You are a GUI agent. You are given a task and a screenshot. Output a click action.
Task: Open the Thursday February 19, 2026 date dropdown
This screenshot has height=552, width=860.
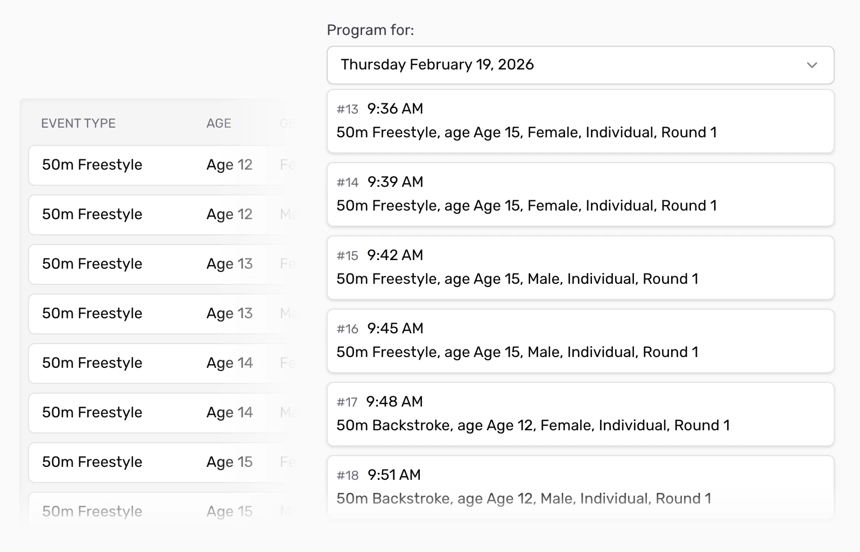point(580,65)
